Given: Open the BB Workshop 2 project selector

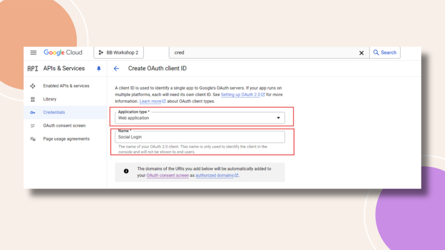Looking at the screenshot, I should point(119,53).
